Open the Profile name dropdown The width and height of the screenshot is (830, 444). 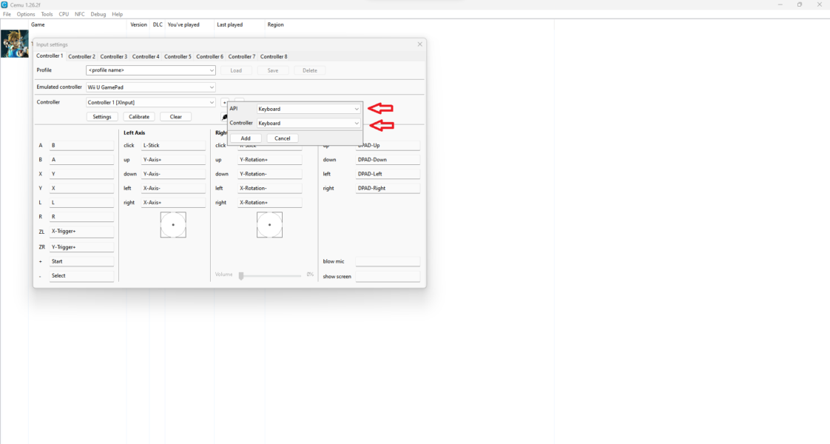151,70
